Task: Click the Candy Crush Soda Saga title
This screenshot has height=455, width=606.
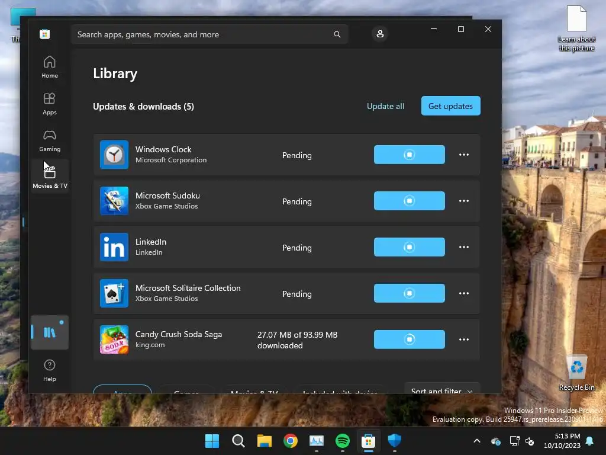Action: (x=179, y=334)
